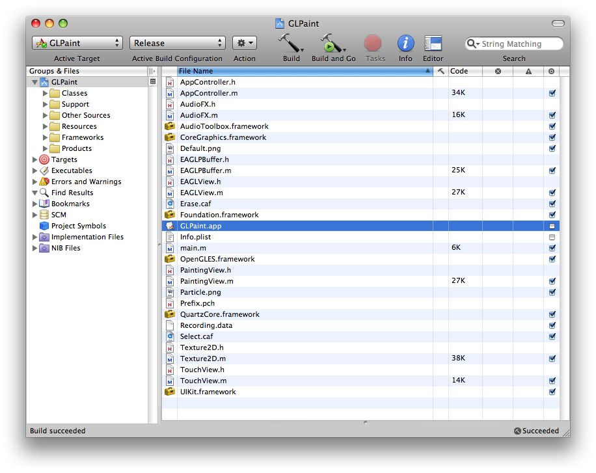Click the GLPaint.app application icon
The width and height of the screenshot is (596, 473).
(170, 226)
